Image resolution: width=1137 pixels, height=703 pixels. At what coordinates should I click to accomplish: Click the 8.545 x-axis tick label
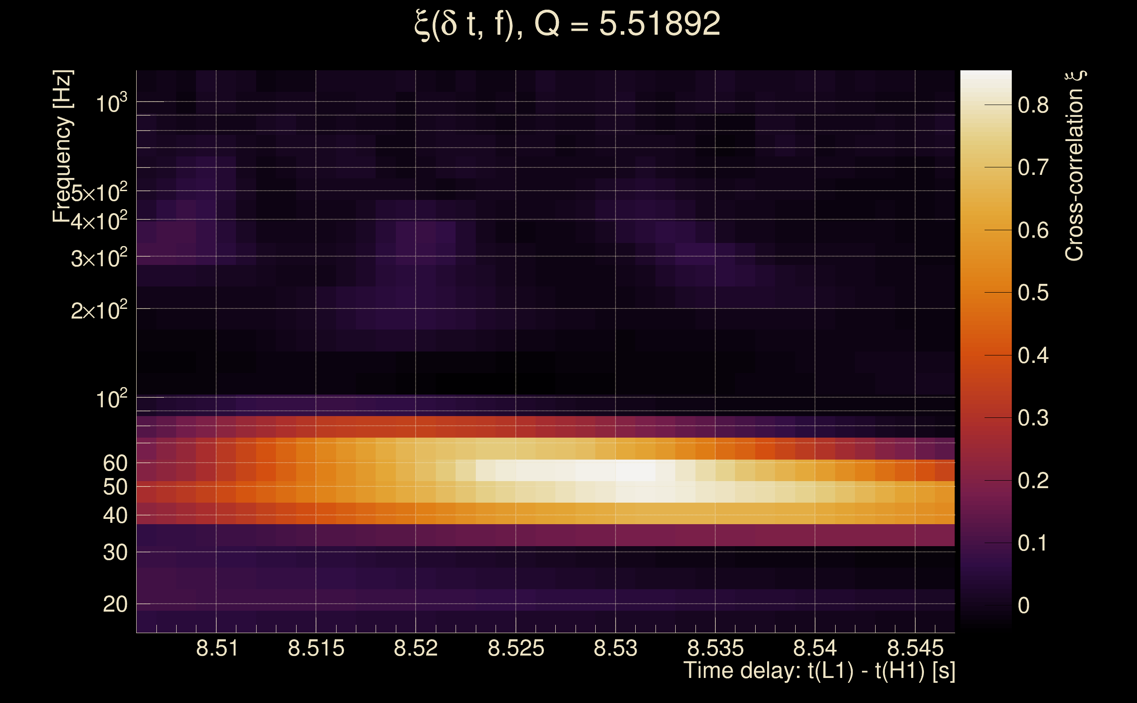coord(915,648)
